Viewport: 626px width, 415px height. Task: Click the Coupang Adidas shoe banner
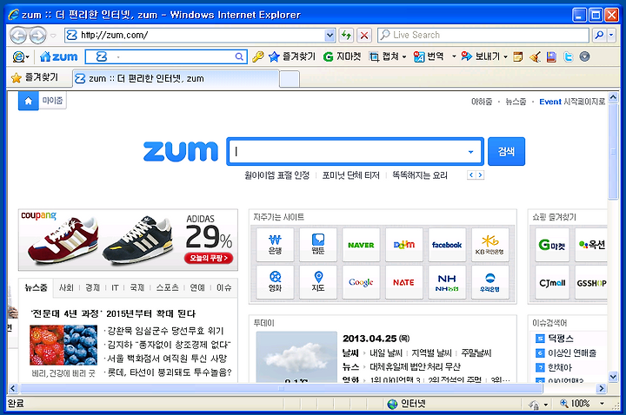click(x=128, y=240)
